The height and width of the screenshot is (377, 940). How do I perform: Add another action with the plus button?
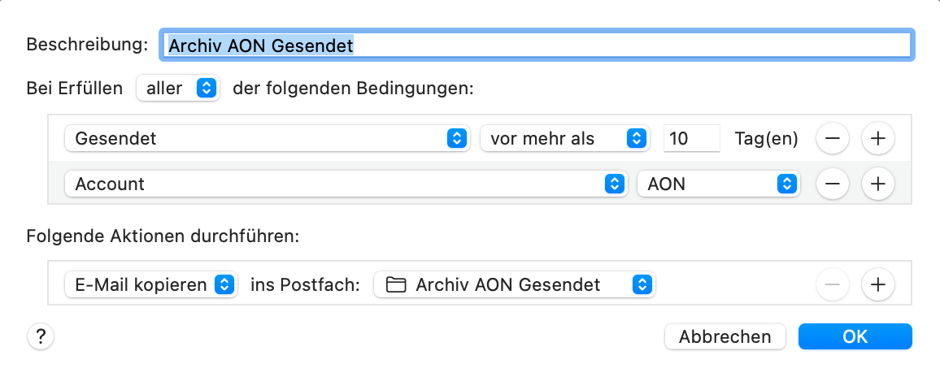coord(877,284)
